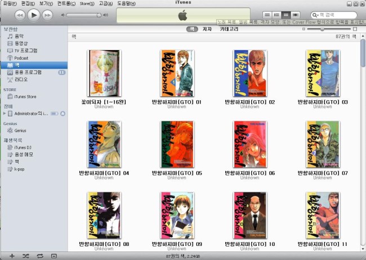
Task: Click the add playlist plus button
Action: (x=12, y=256)
